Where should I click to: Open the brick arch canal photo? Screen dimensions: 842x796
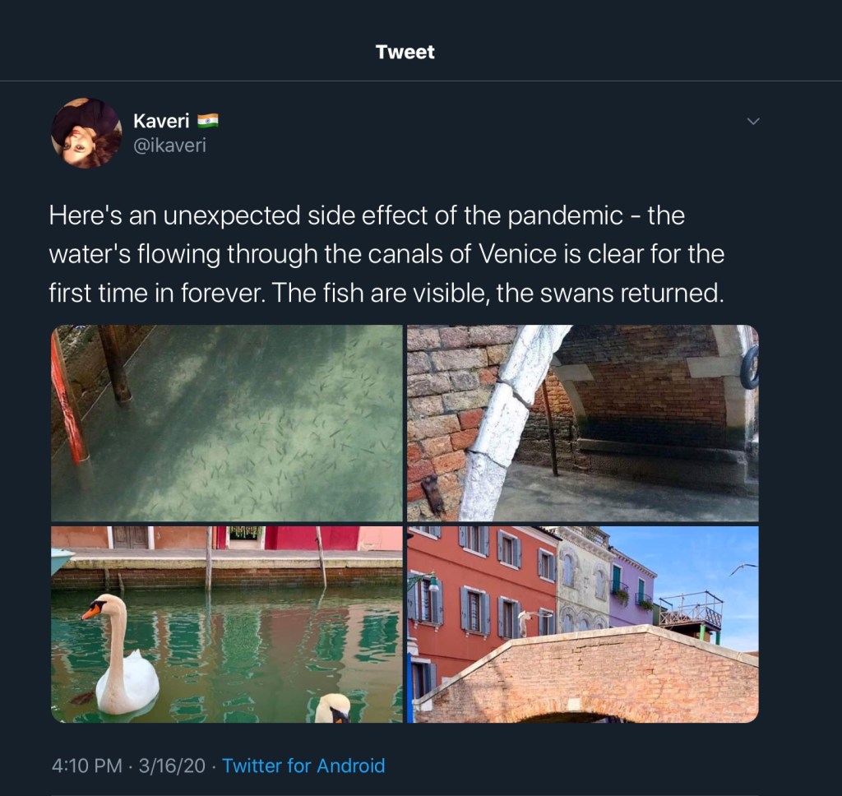583,423
